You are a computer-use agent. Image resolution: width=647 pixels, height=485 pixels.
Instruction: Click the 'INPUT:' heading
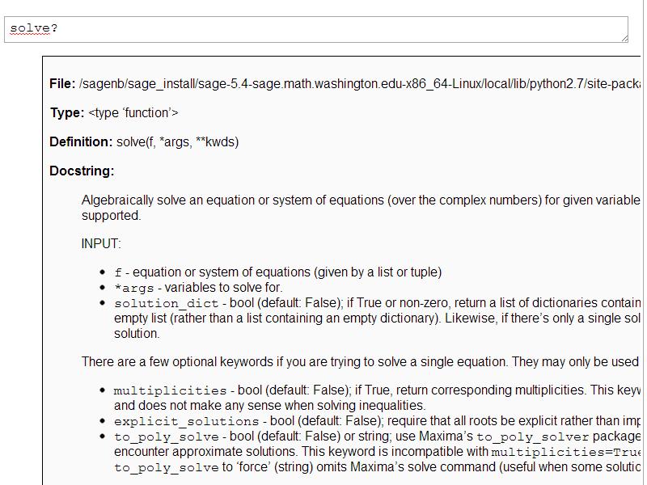pos(101,243)
